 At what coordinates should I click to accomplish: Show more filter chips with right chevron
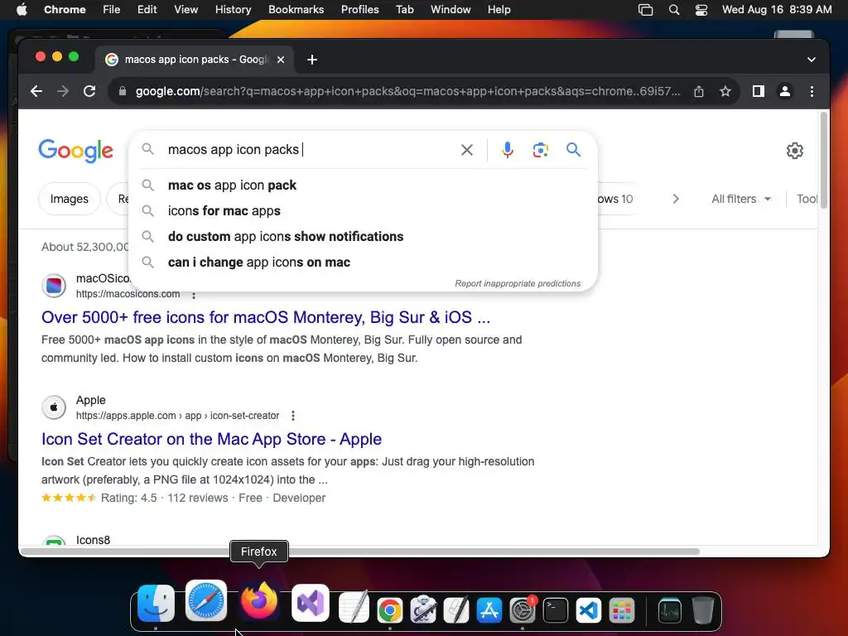tap(676, 199)
